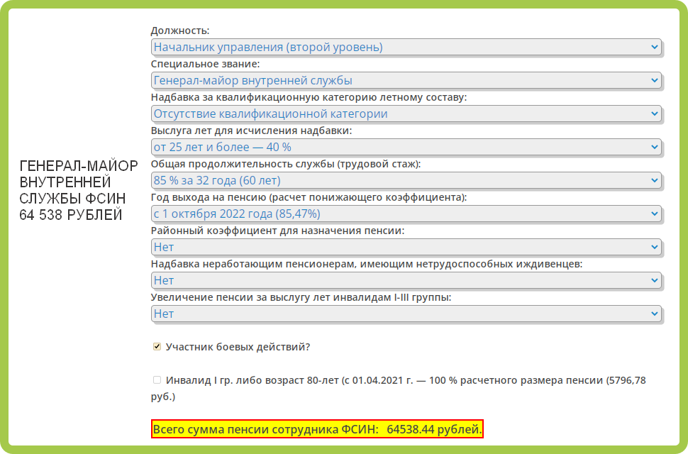Click the total pension sum 64538.44 рублей
This screenshot has height=454, width=688.
coord(317,429)
